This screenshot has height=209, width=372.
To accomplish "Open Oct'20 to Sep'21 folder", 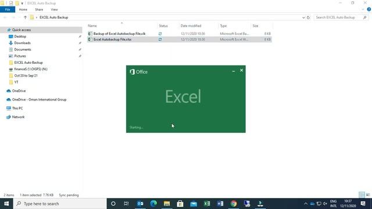I will click(x=26, y=75).
